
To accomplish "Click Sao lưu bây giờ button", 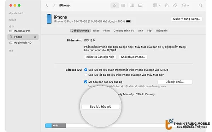I will coord(101,107).
